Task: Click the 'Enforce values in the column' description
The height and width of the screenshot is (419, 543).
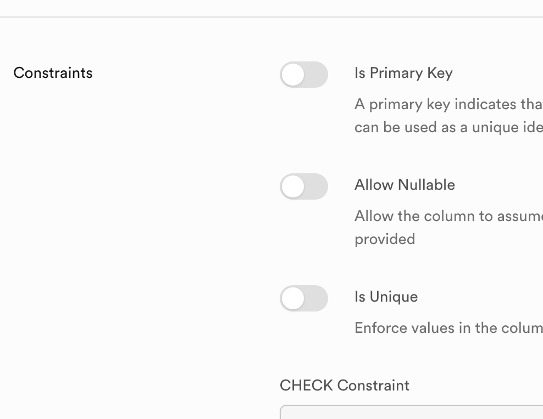Action: [x=448, y=328]
